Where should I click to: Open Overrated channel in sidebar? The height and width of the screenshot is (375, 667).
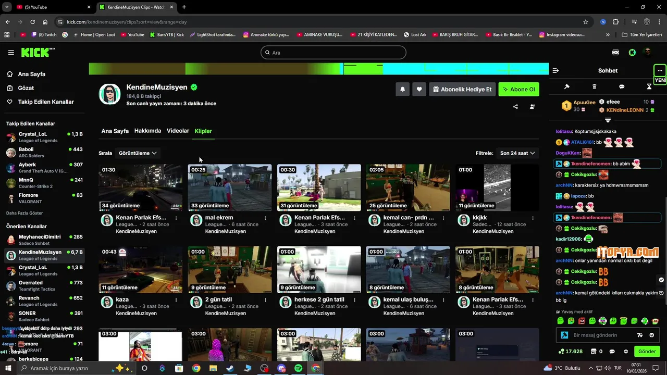click(44, 286)
